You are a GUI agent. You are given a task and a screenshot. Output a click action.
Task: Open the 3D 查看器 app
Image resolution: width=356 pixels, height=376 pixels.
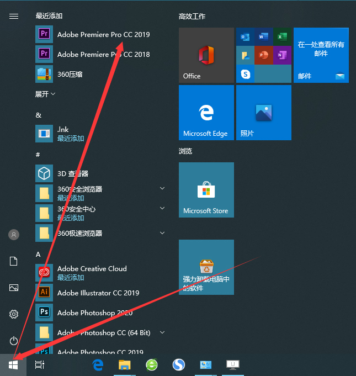(72, 173)
